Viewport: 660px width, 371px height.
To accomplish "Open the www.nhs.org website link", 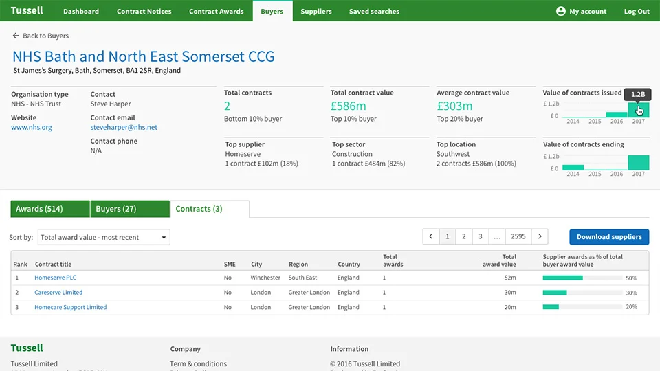I will coord(32,127).
